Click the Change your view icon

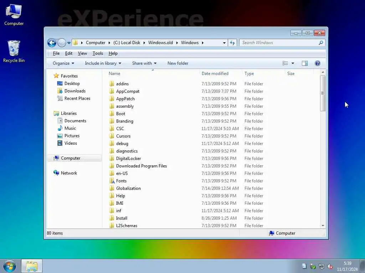click(x=285, y=63)
